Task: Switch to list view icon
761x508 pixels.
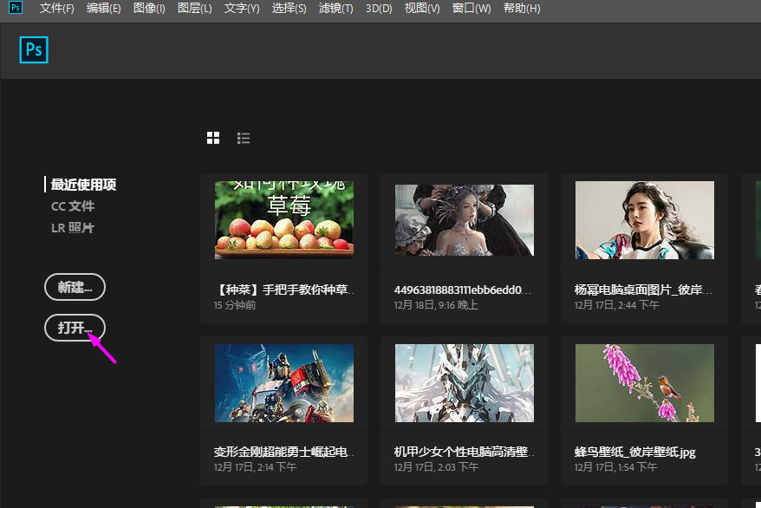Action: 244,138
